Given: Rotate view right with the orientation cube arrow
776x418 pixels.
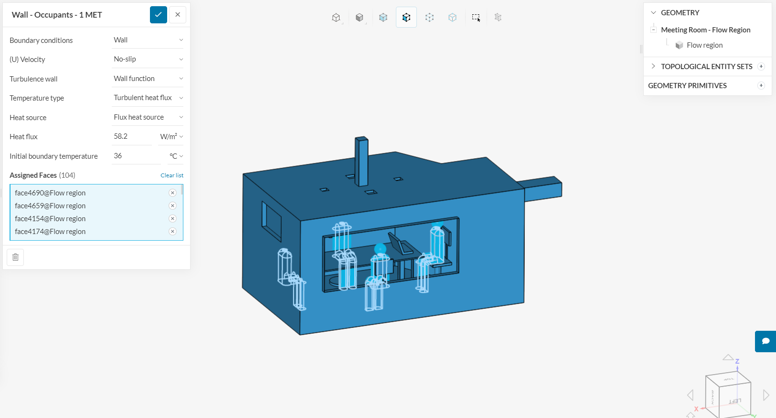Looking at the screenshot, I should coord(766,395).
